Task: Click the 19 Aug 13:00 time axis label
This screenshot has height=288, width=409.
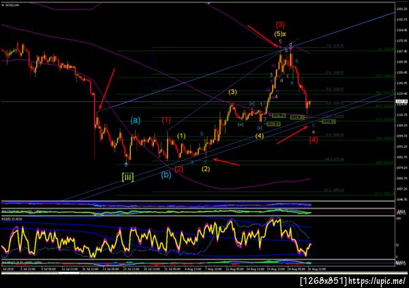Action: coord(275,269)
